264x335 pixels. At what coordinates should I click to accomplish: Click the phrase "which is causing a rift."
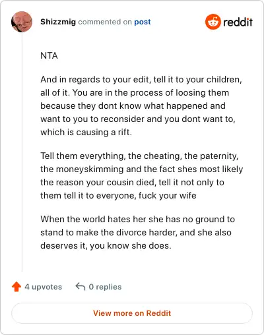pyautogui.click(x=86, y=133)
